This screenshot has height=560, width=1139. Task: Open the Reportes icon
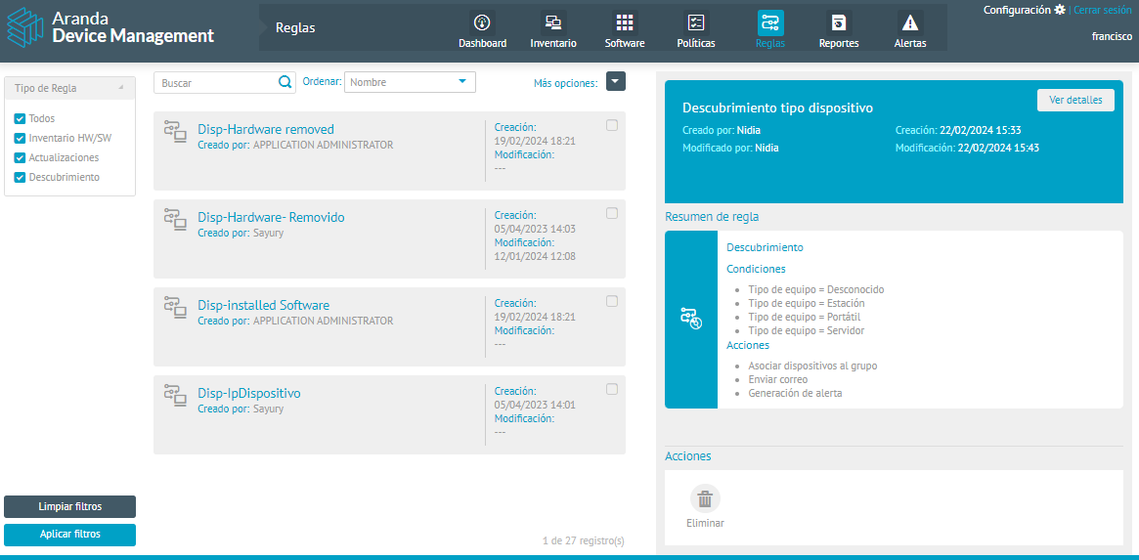click(x=838, y=22)
